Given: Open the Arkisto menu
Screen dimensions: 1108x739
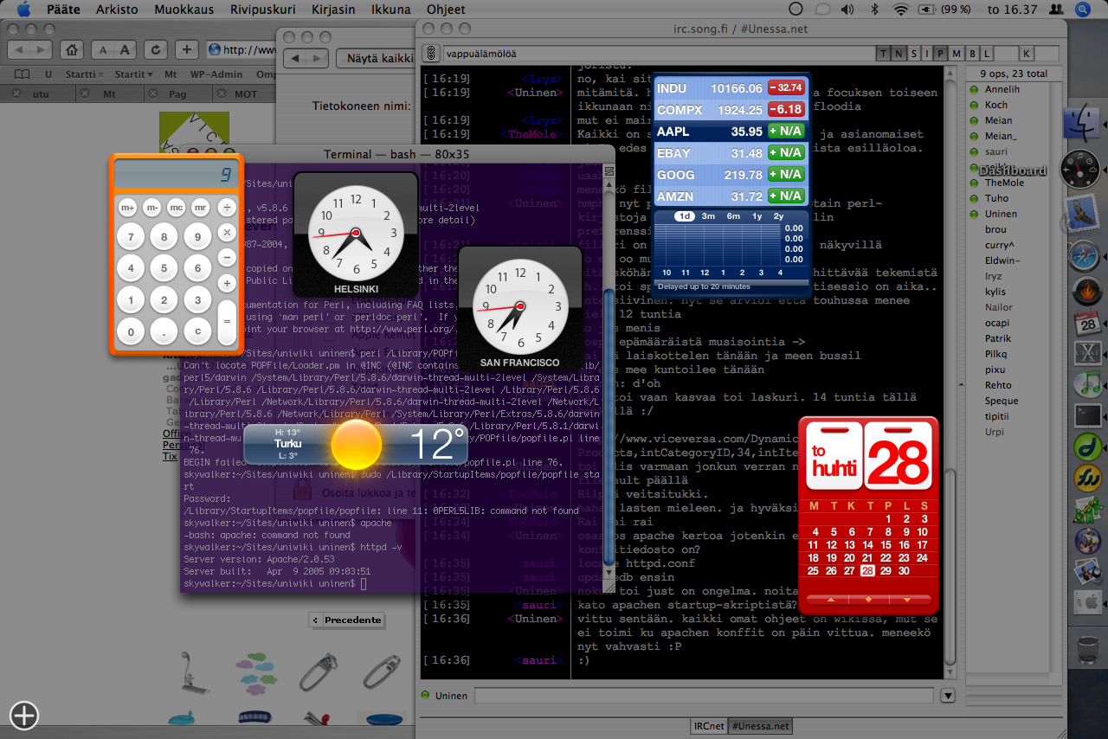Looking at the screenshot, I should click(x=116, y=10).
